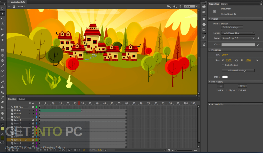Screen dimensions: 263x153
Task: Toggle width-height link constraint icon
Action: coord(236,60)
